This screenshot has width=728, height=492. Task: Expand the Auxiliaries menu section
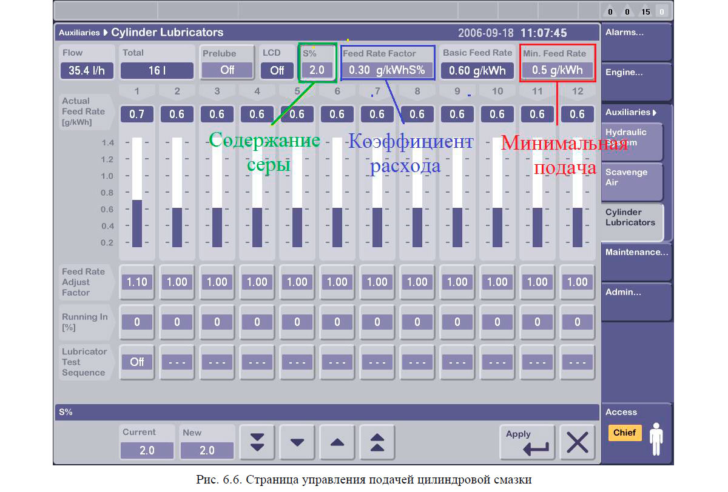(x=631, y=112)
